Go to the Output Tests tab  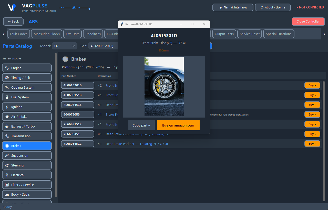point(224,34)
